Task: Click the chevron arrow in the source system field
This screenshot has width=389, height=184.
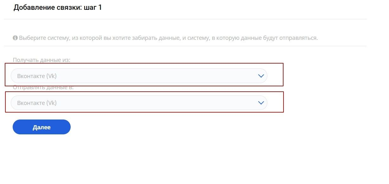Action: (261, 76)
